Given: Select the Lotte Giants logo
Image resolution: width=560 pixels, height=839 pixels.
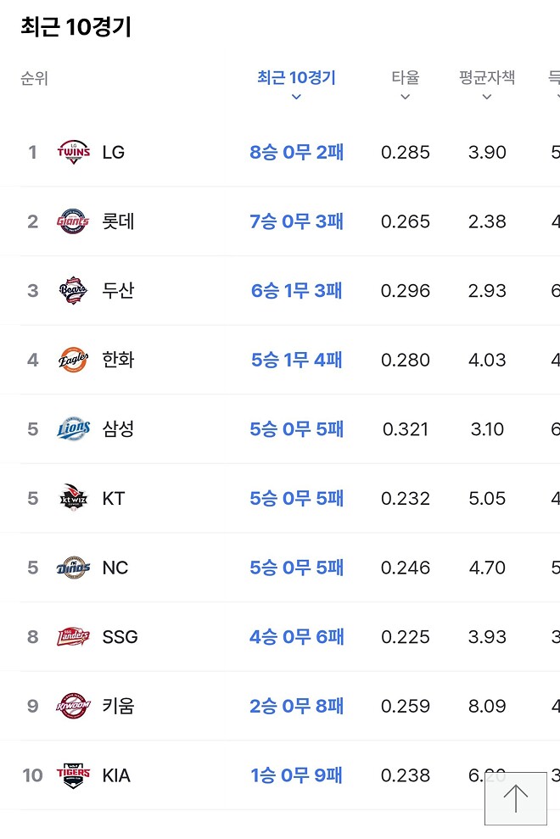Looking at the screenshot, I should 74,221.
